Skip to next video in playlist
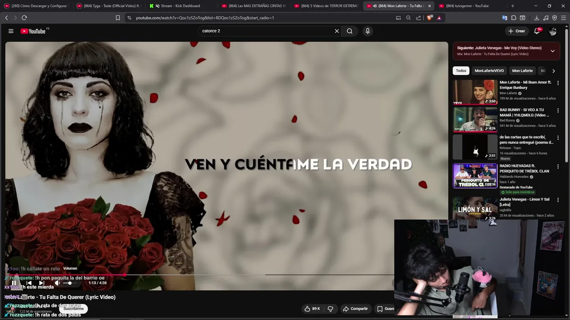The height and width of the screenshot is (320, 570). point(41,283)
